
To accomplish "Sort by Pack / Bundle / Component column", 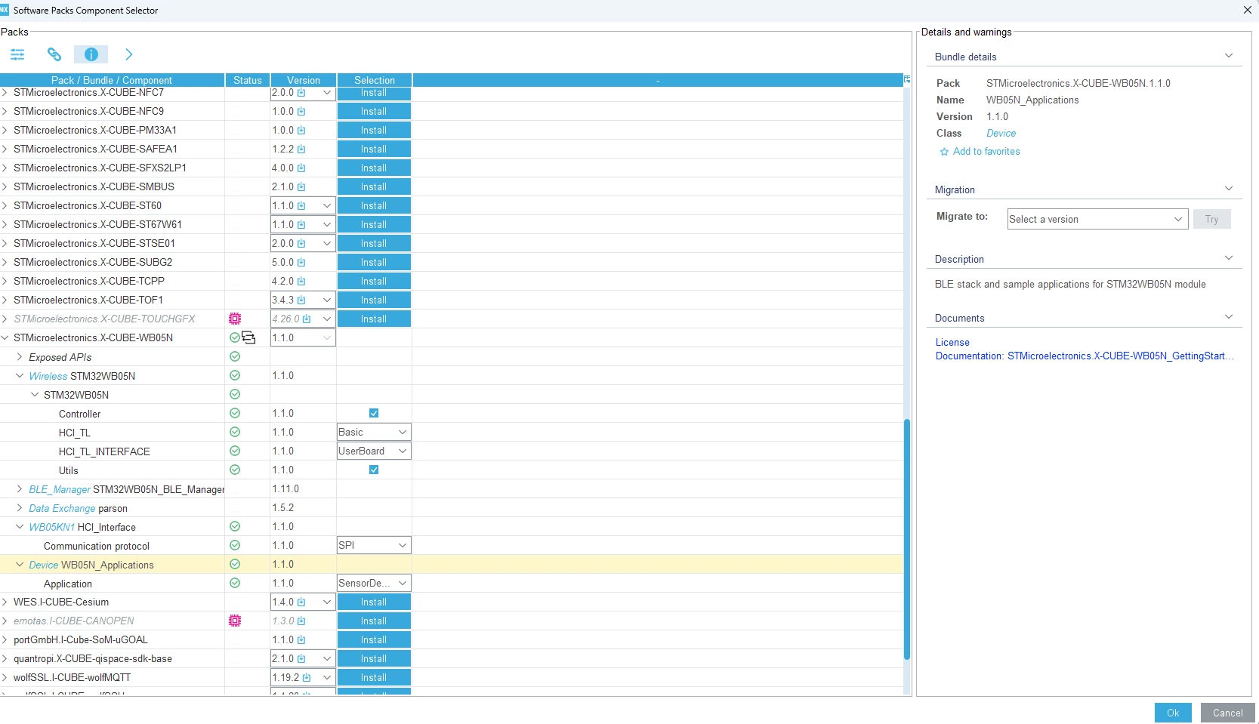I will point(112,80).
